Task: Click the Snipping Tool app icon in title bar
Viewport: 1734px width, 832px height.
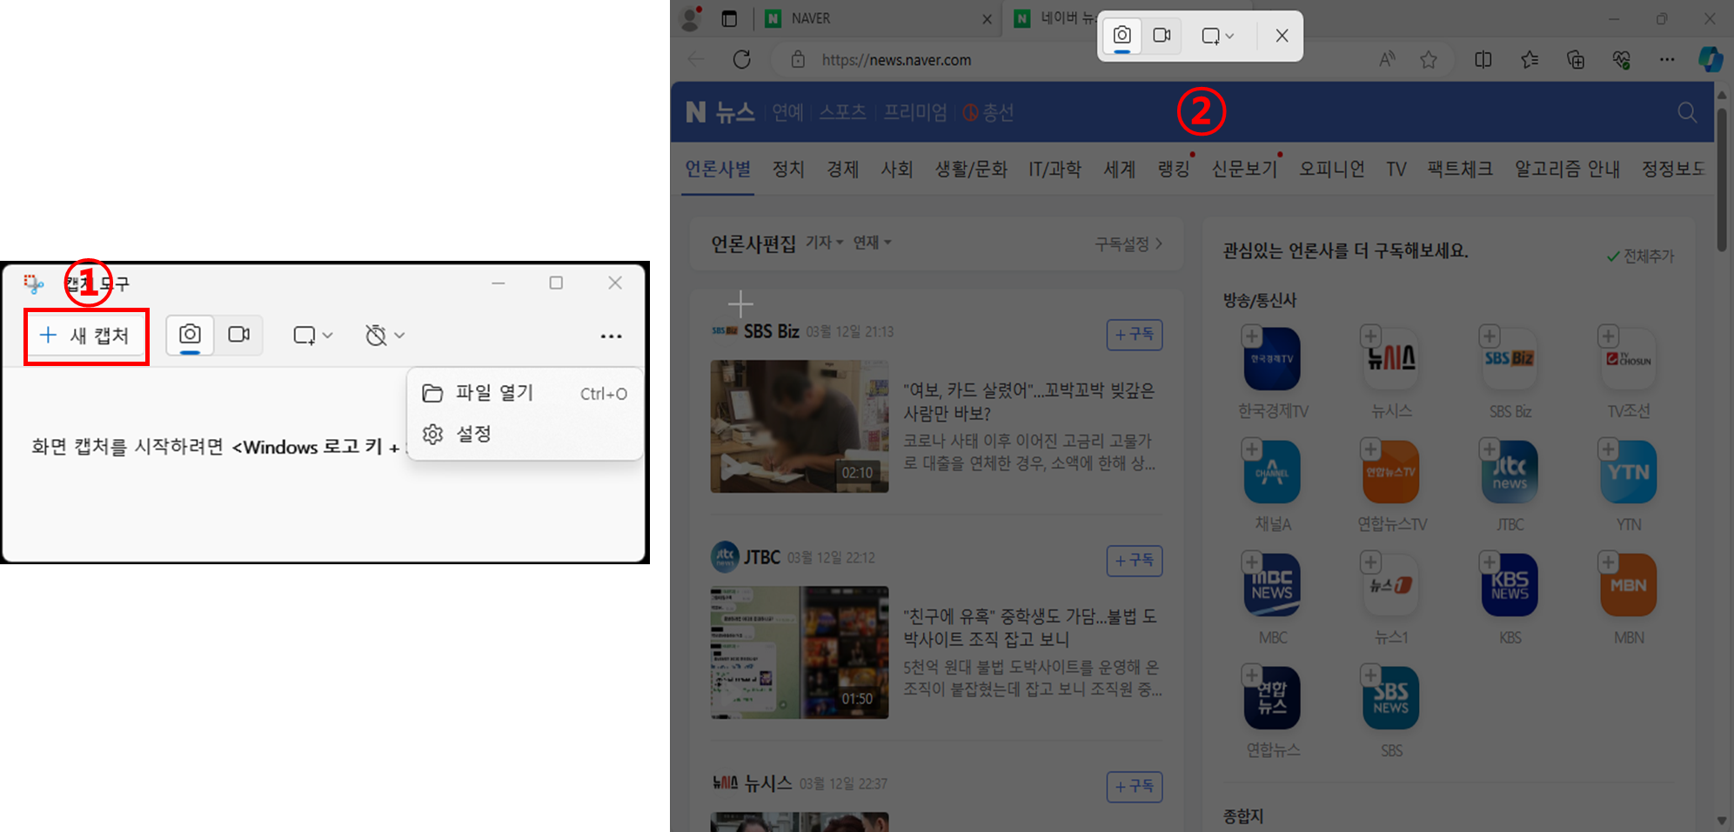Action: coord(33,283)
